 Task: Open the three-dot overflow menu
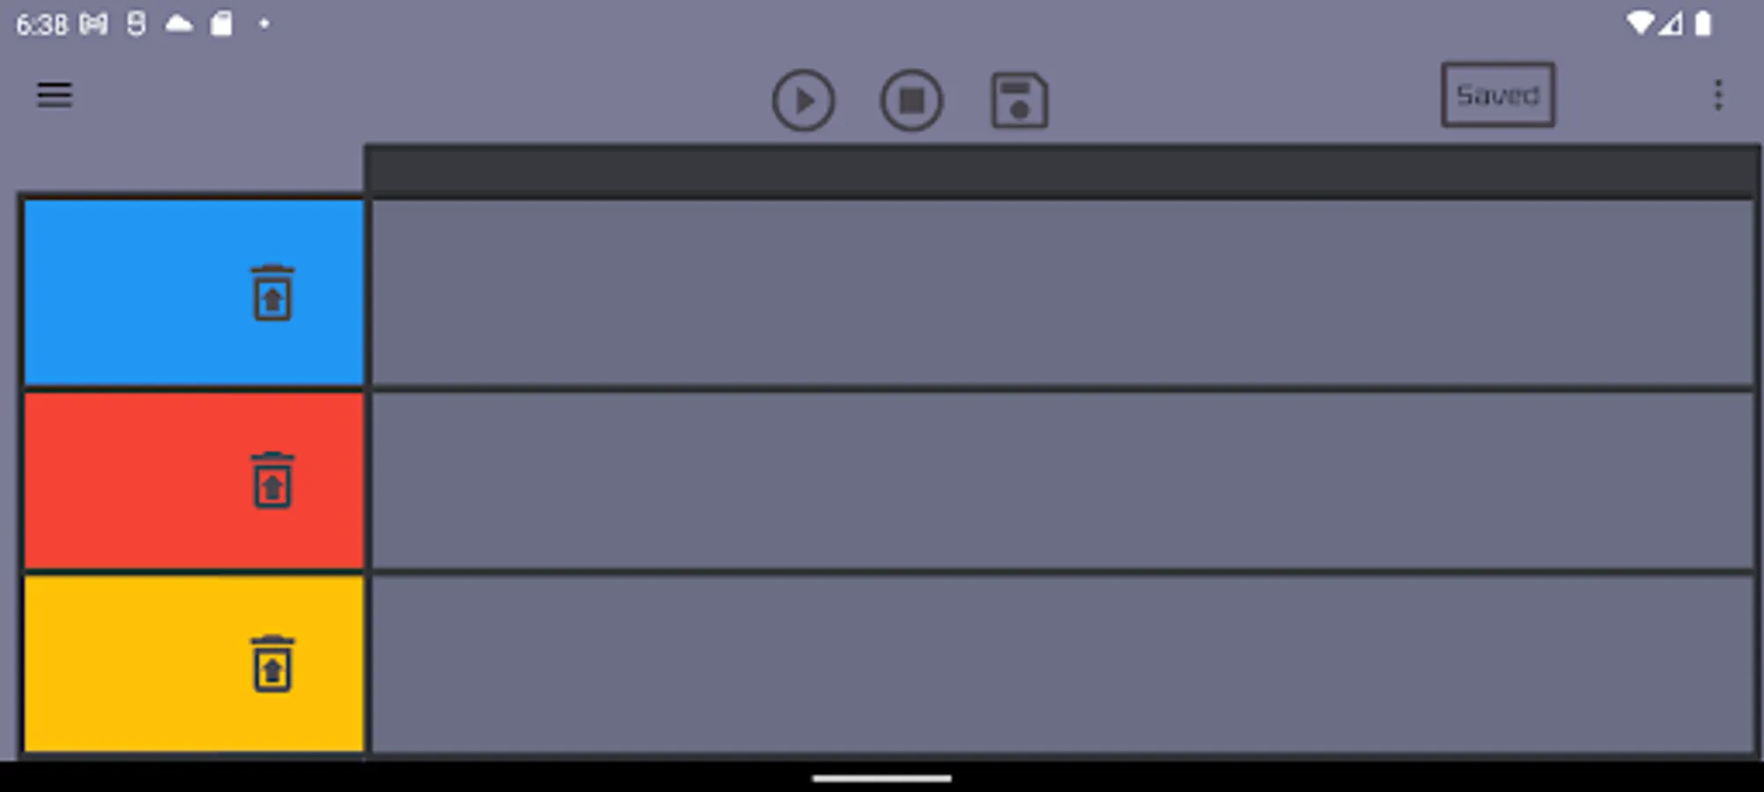(x=1717, y=95)
